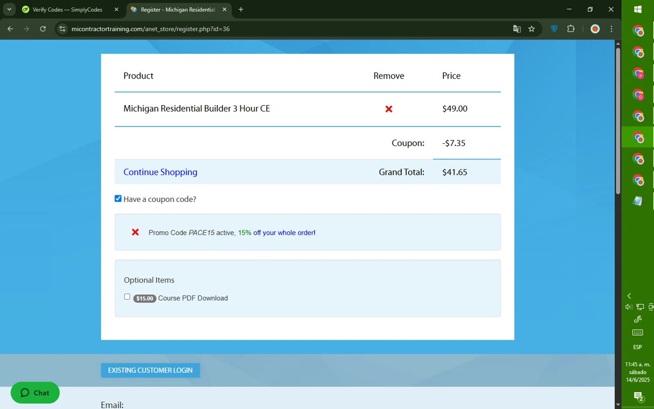The width and height of the screenshot is (654, 409).
Task: Open the touch keyboard tray icon
Action: [637, 333]
